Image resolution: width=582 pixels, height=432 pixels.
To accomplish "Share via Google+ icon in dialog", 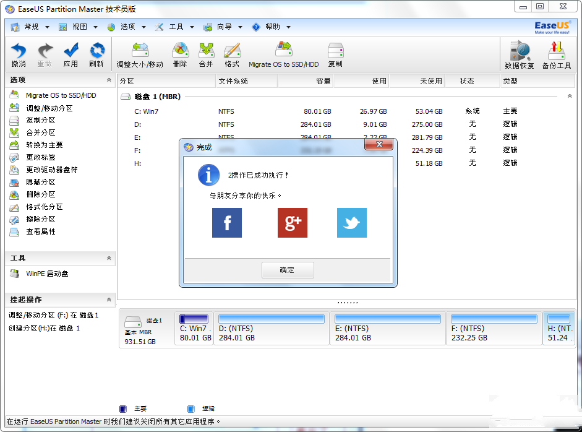I will click(293, 223).
